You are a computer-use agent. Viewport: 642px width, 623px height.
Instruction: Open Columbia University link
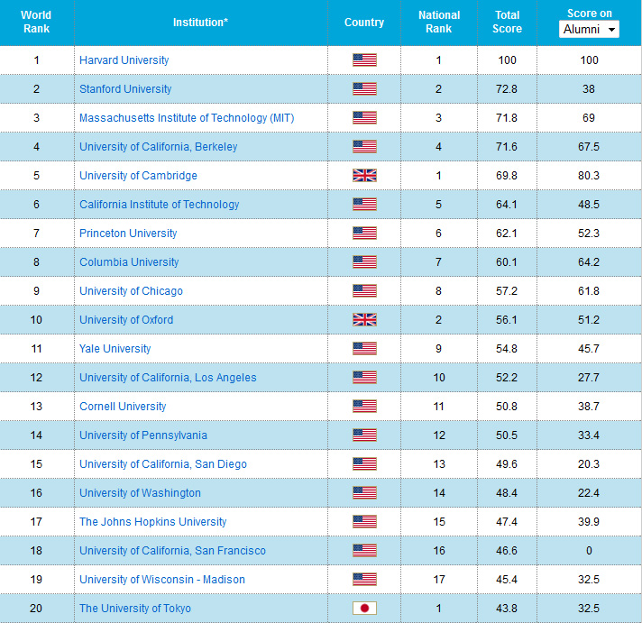tap(129, 262)
